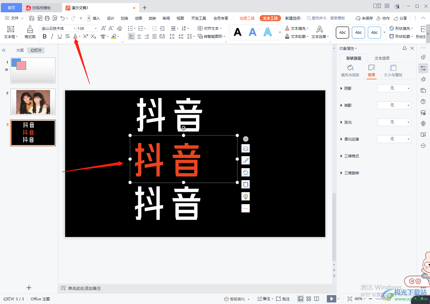Click the text highlight color icon
Image resolution: width=430 pixels, height=304 pixels.
114,36
